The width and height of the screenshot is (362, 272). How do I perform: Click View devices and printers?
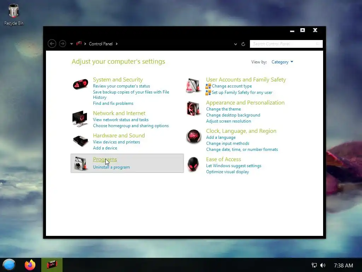pos(116,142)
